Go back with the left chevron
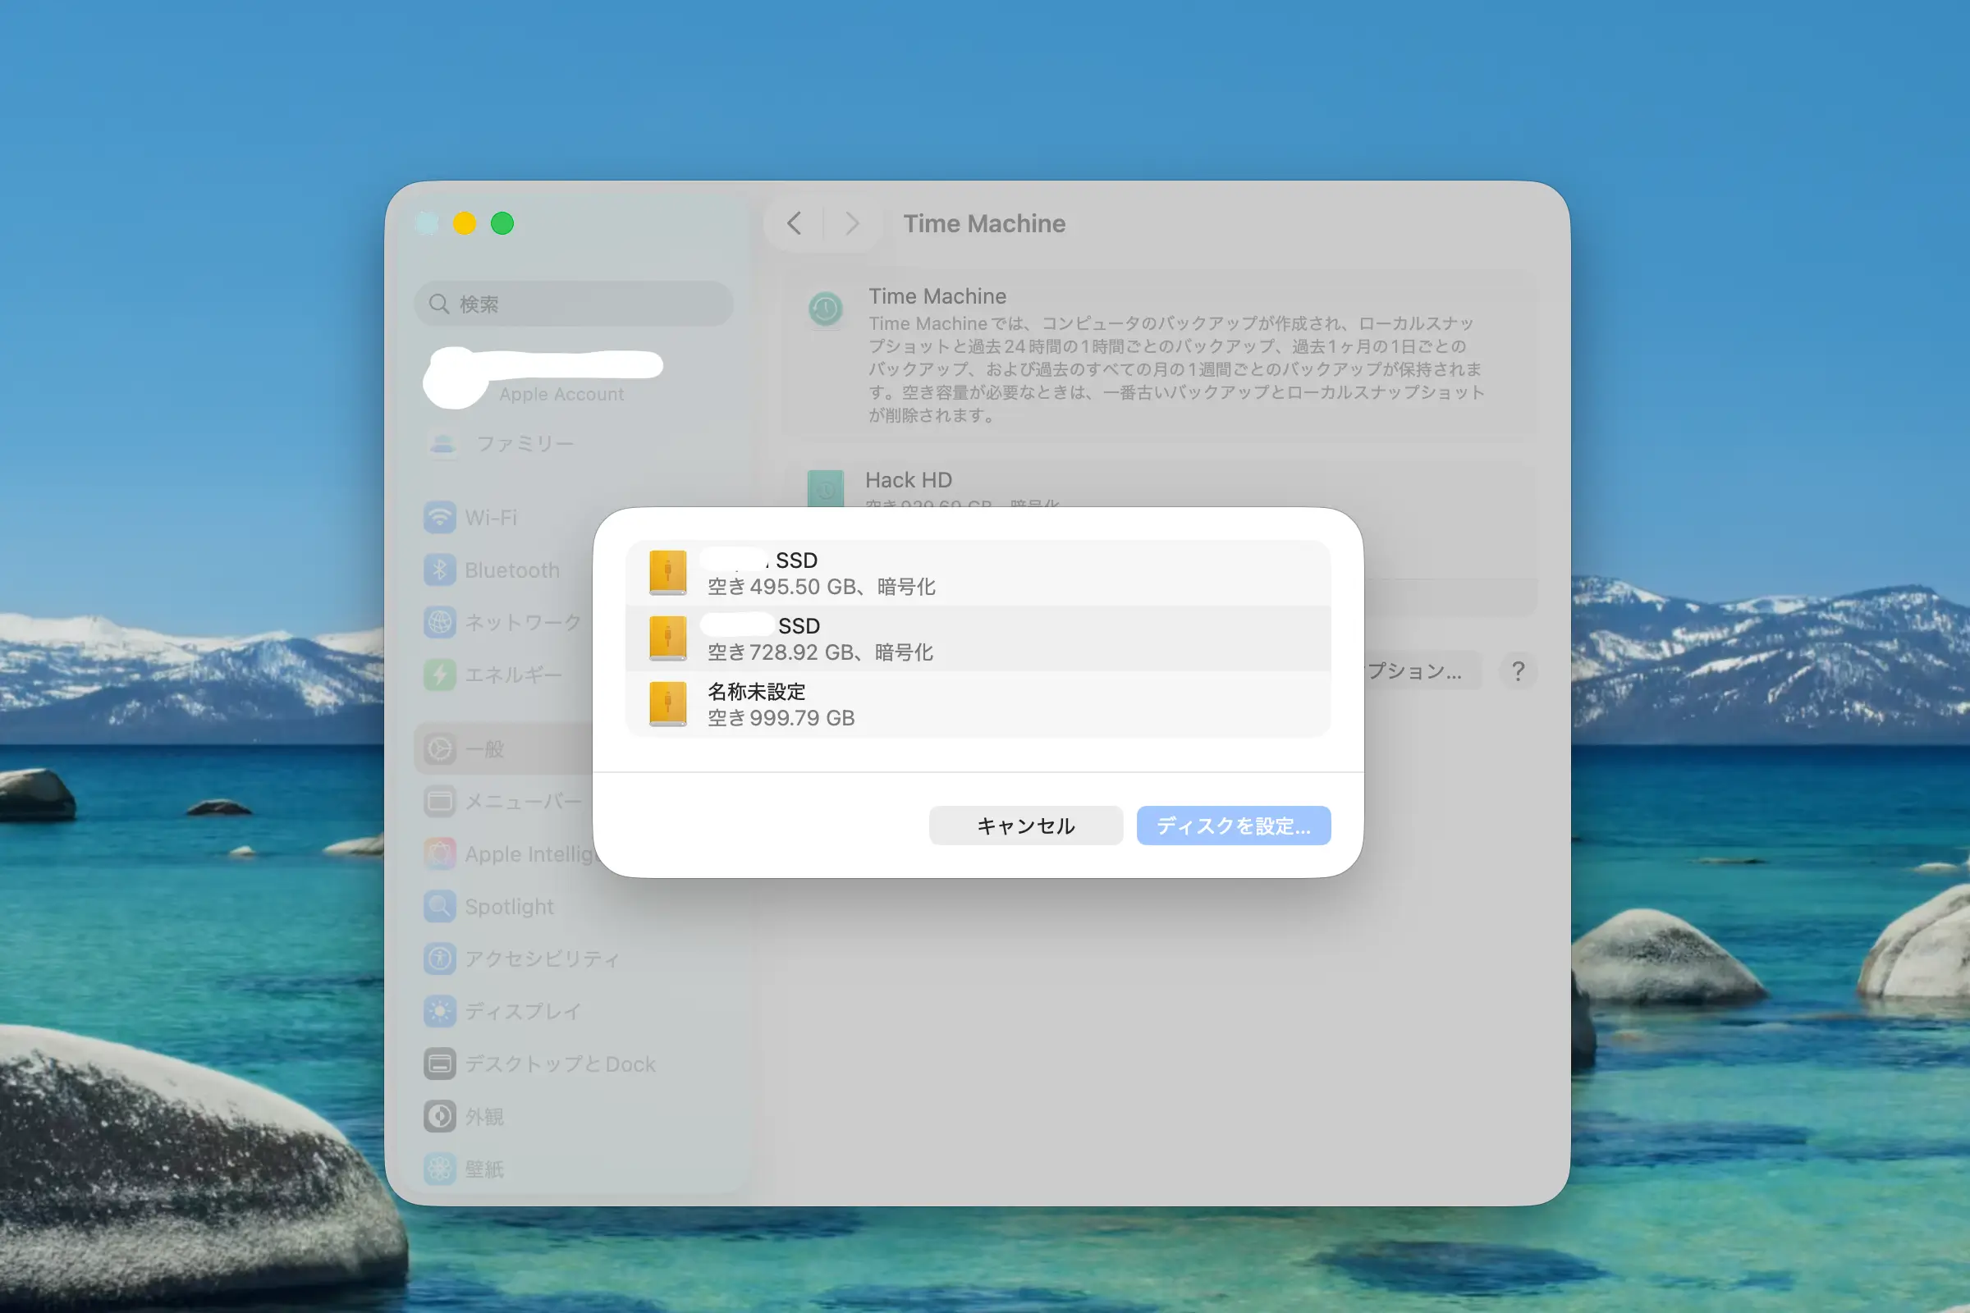 (794, 223)
